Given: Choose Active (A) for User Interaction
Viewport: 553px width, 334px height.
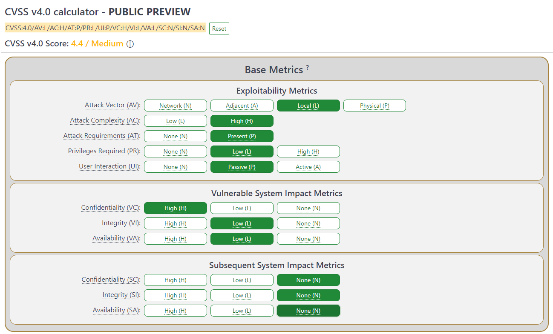Looking at the screenshot, I should coord(308,167).
